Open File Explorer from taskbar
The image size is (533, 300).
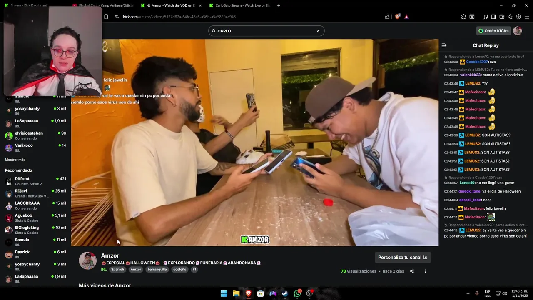[x=236, y=293]
